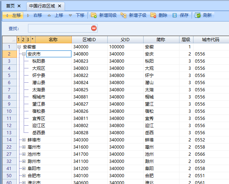Click the 左移 button label

click(17, 15)
